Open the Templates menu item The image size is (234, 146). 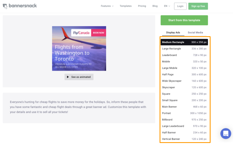(x=125, y=6)
